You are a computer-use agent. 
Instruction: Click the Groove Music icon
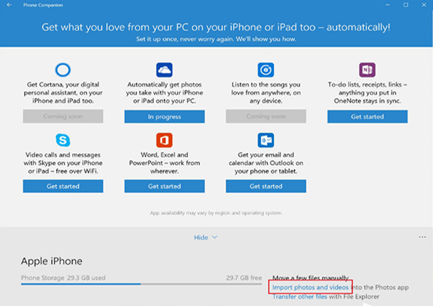[266, 70]
